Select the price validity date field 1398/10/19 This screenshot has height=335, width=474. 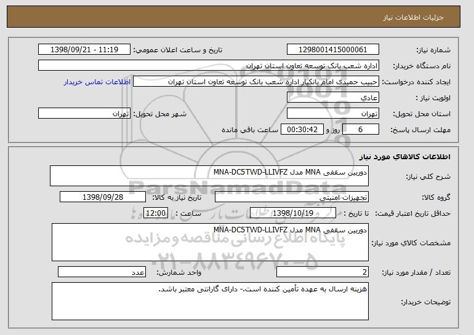tap(293, 213)
